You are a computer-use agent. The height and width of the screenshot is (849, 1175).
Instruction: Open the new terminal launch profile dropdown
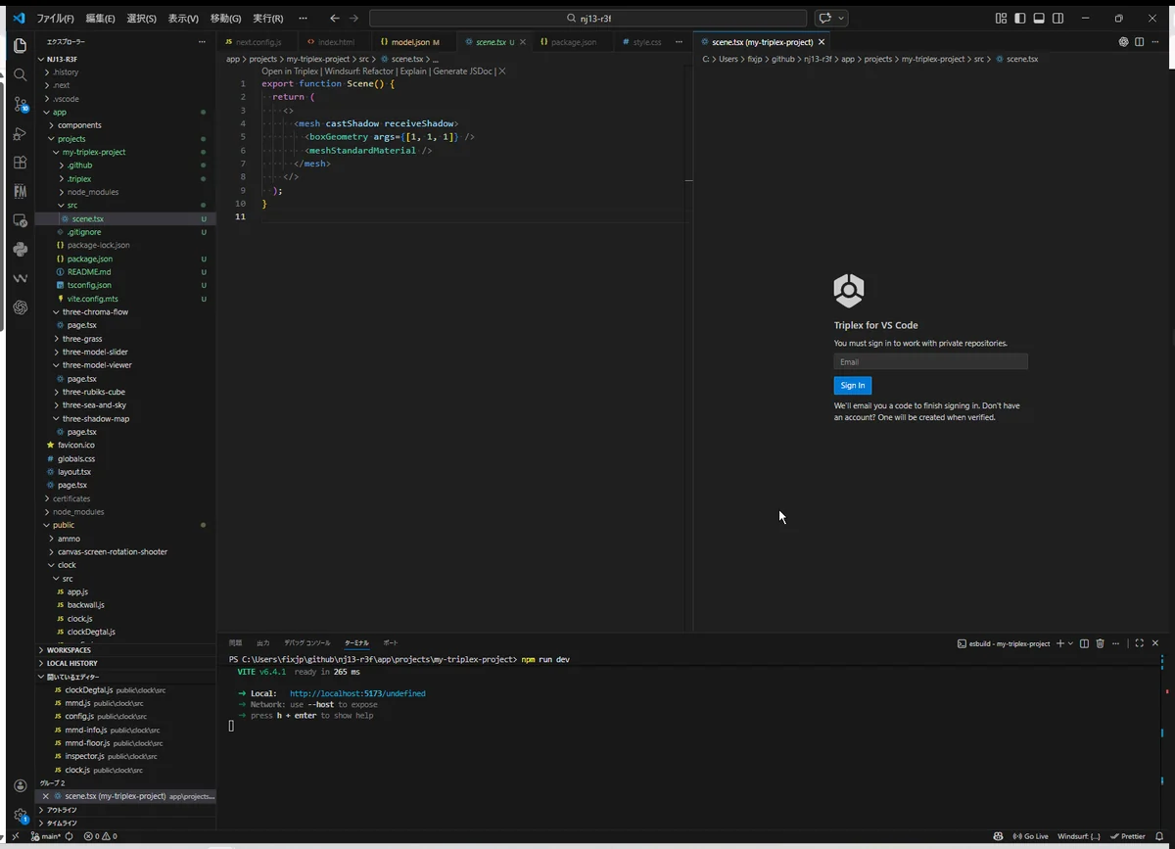[1070, 643]
